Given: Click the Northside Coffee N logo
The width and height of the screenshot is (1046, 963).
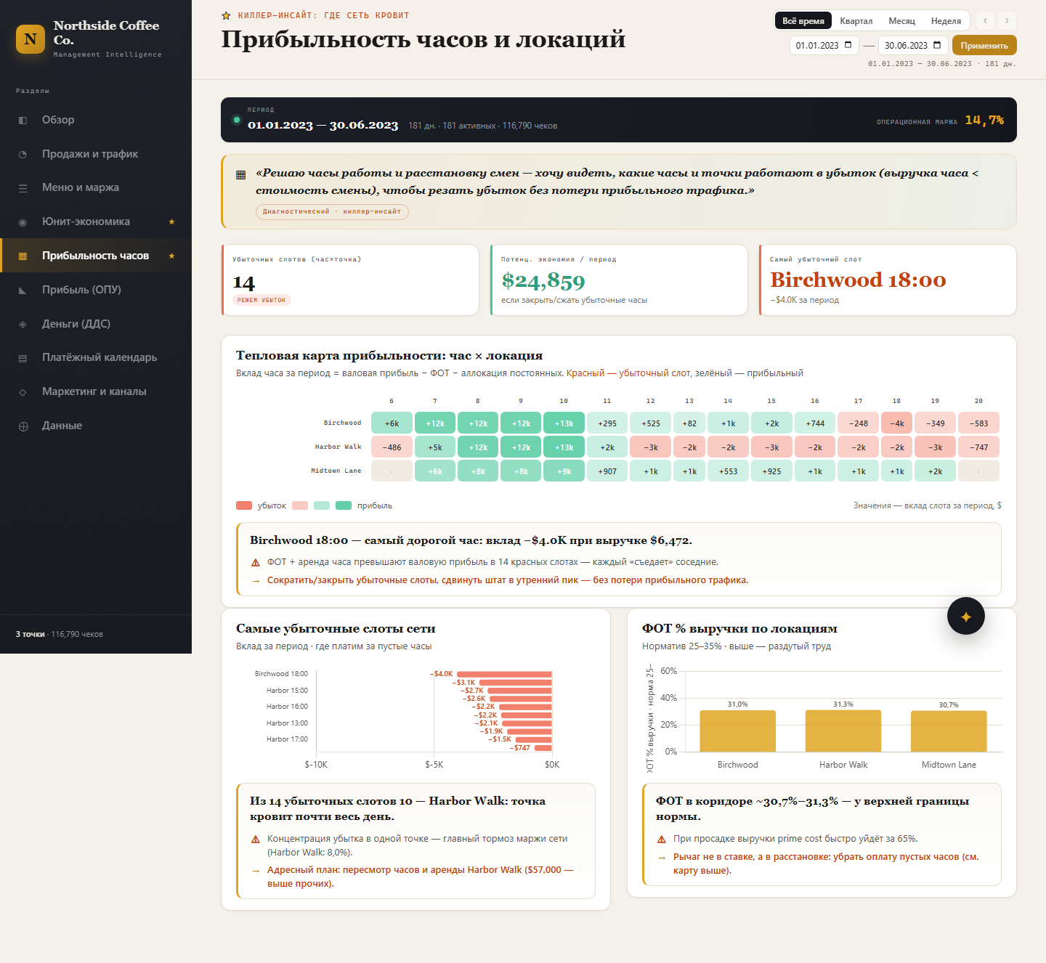Looking at the screenshot, I should click(x=31, y=39).
